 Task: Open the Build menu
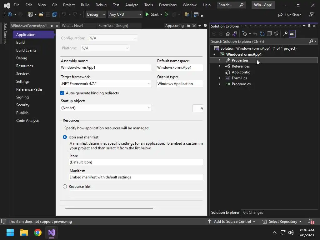click(x=85, y=5)
